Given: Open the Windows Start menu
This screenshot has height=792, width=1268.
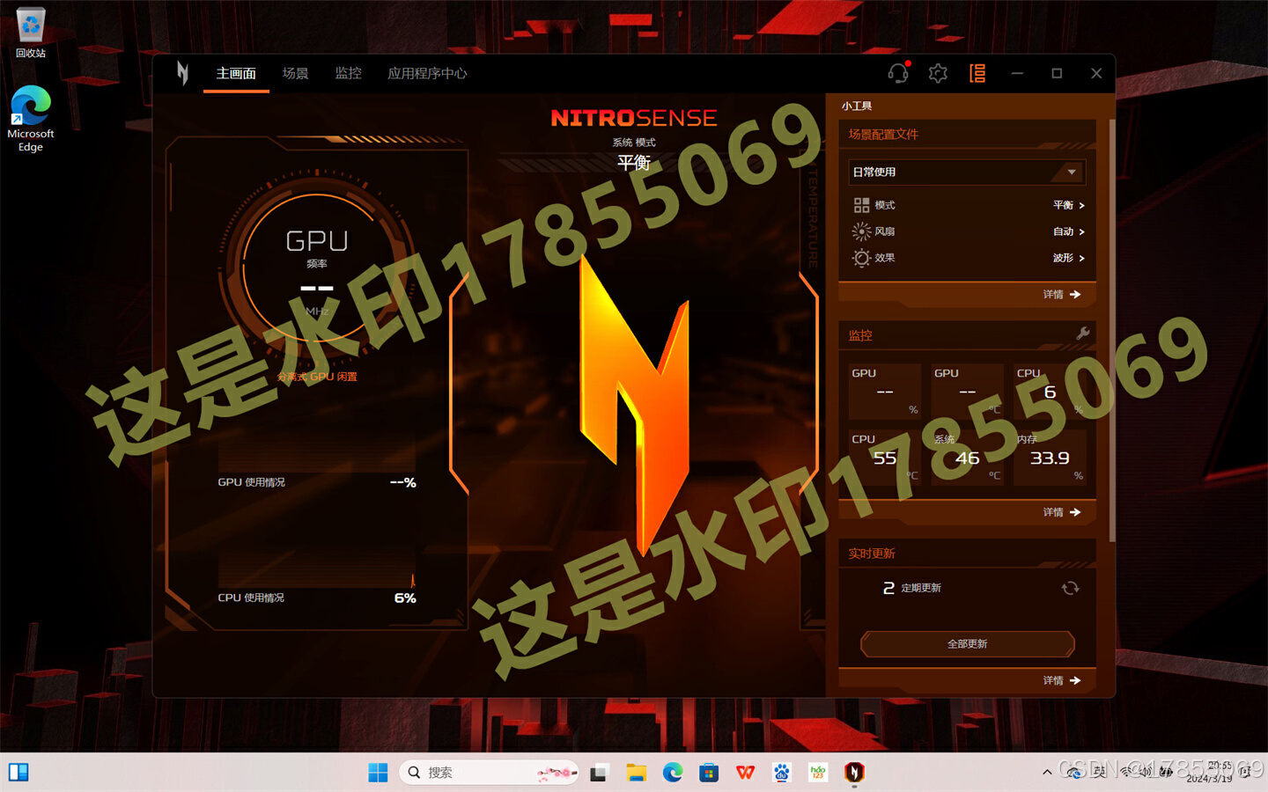Looking at the screenshot, I should 378,773.
